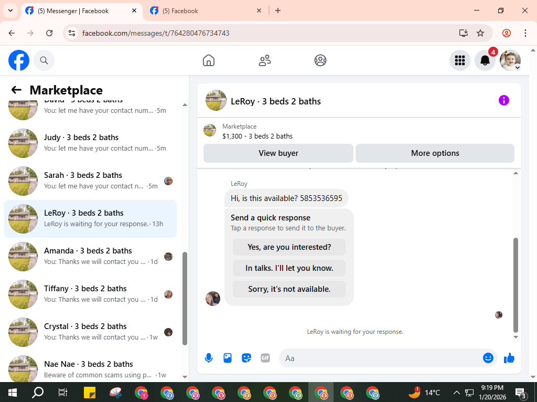Open the purple conversation information icon

504,100
